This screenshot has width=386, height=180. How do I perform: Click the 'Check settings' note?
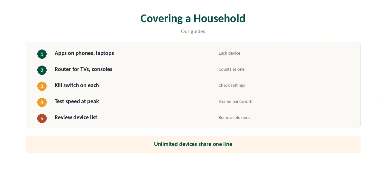click(232, 85)
